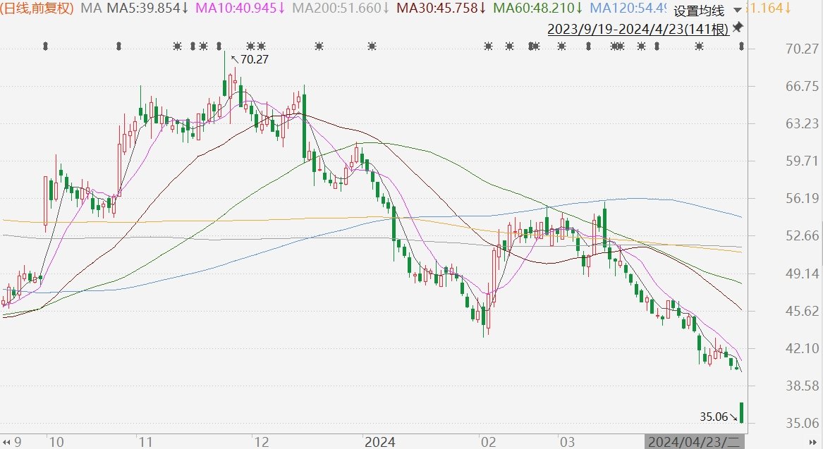Image resolution: width=823 pixels, height=449 pixels.
Task: Click the second event marker from the right
Action: click(x=699, y=47)
